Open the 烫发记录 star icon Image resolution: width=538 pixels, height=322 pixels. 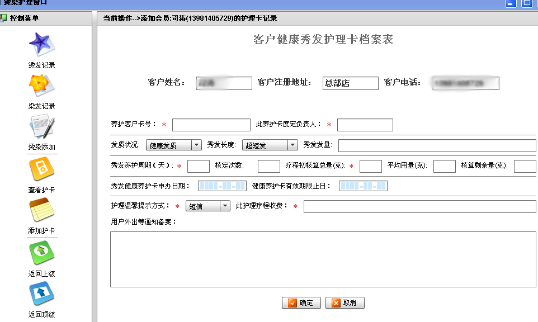[42, 45]
